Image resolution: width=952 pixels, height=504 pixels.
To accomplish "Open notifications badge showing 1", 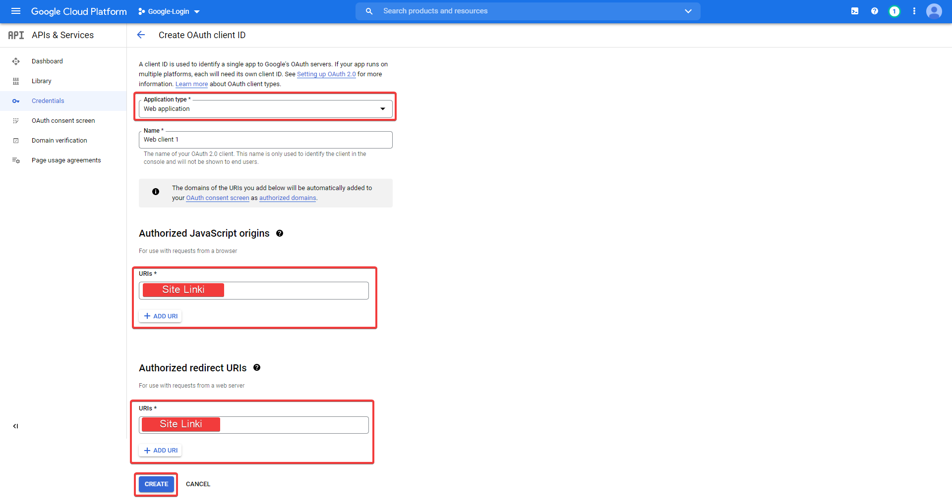I will pos(894,11).
